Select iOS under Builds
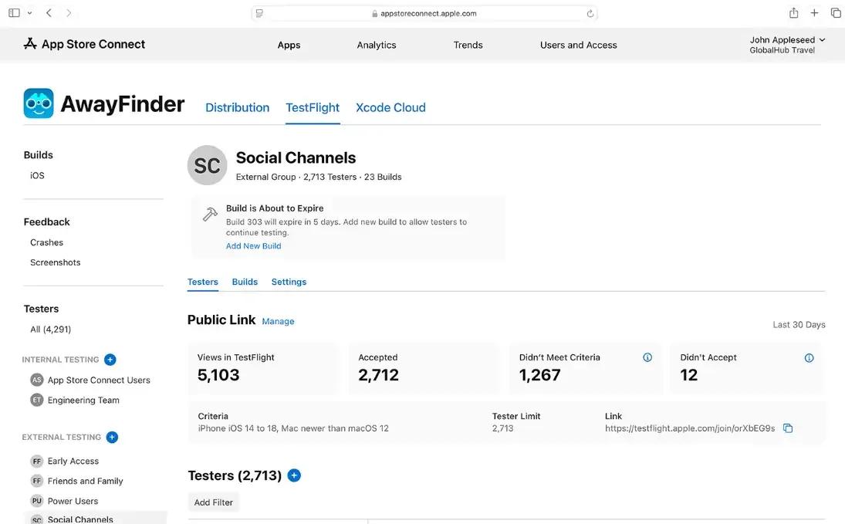The height and width of the screenshot is (524, 845). 37,176
